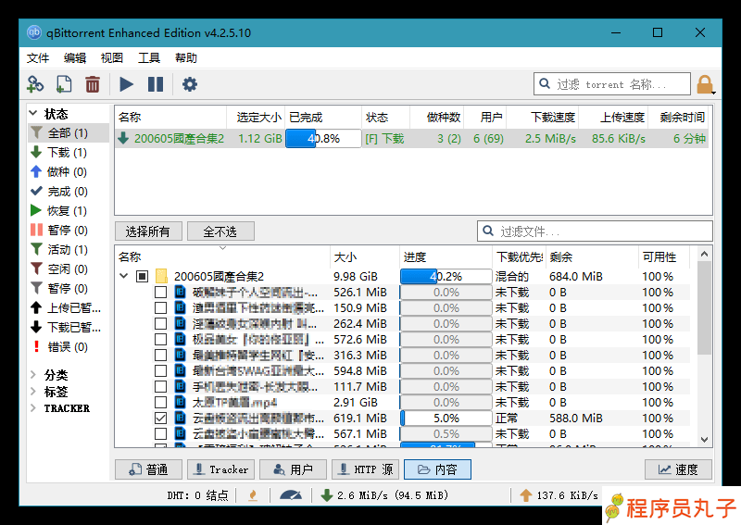Screen dimensions: 741x525
Task: Open the 速度 graph tab
Action: pyautogui.click(x=678, y=469)
